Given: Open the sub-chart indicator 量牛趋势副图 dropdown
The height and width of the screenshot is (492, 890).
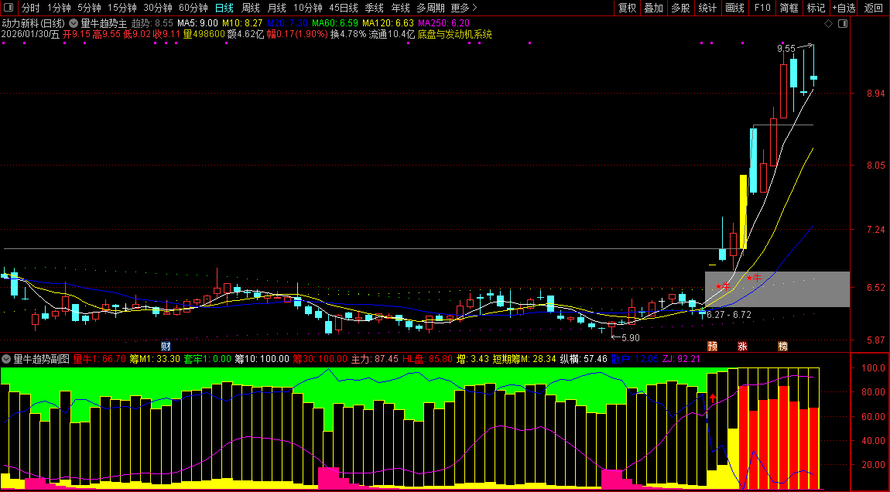Looking at the screenshot, I should [x=6, y=359].
